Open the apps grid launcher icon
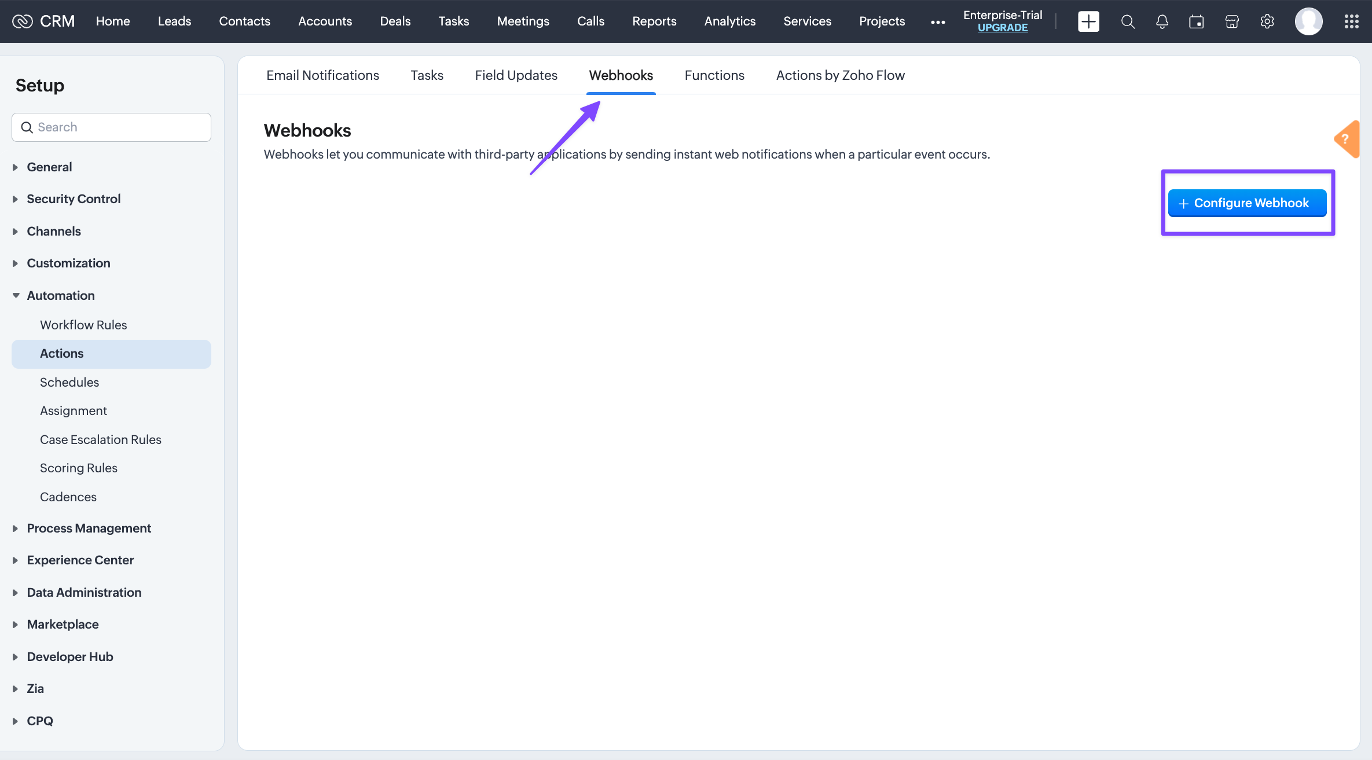This screenshot has height=760, width=1372. [1351, 21]
